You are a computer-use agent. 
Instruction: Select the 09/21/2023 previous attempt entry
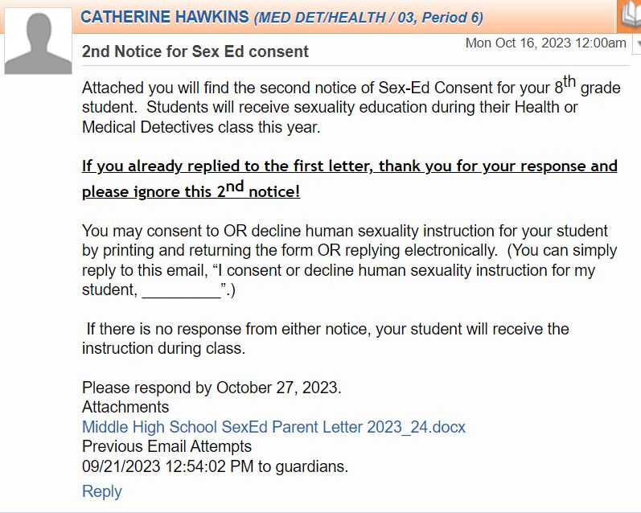[215, 466]
